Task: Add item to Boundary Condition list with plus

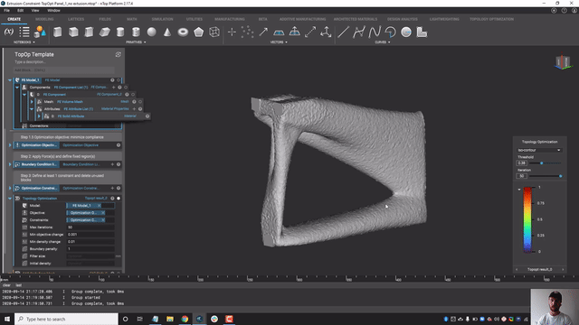Action: (x=112, y=164)
